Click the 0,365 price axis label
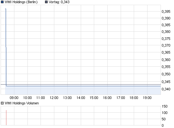This screenshot has width=174, height=128. [166, 52]
